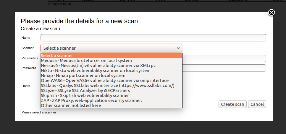Screen dimensions: 286x134
Task: Select the highlighted 'Select a scanner' option
Action: click(x=111, y=55)
